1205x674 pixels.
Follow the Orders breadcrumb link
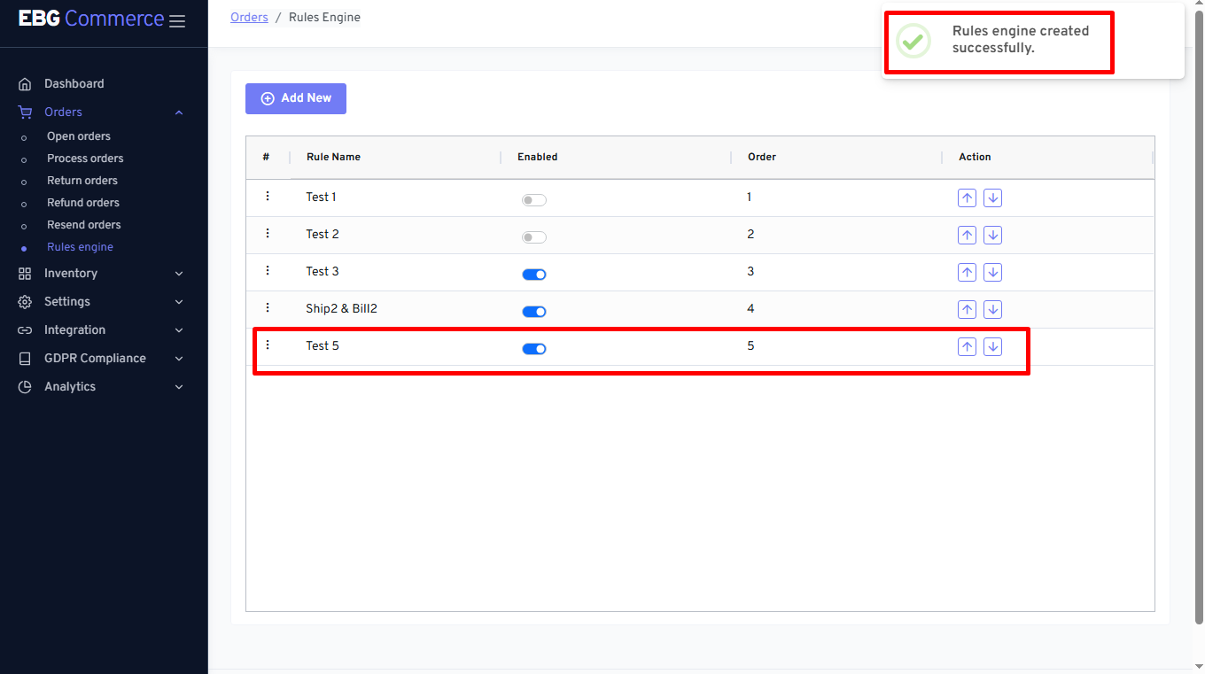pos(249,18)
